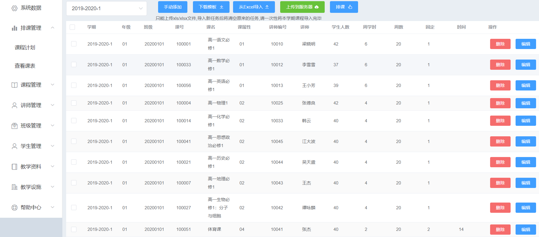Edit the 高一生物必修1 row

tap(526, 208)
